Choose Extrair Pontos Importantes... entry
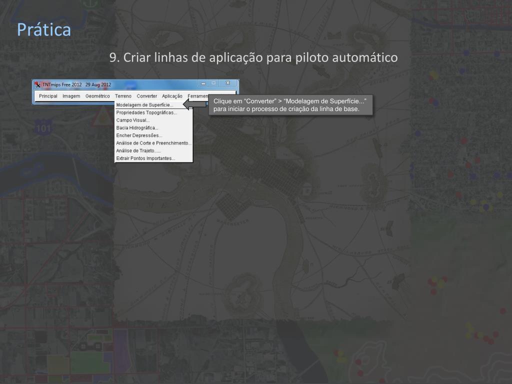 pyautogui.click(x=153, y=158)
